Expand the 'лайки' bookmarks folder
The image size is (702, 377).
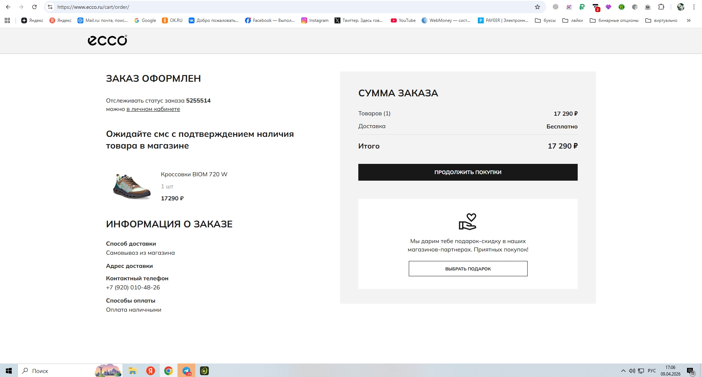[573, 20]
